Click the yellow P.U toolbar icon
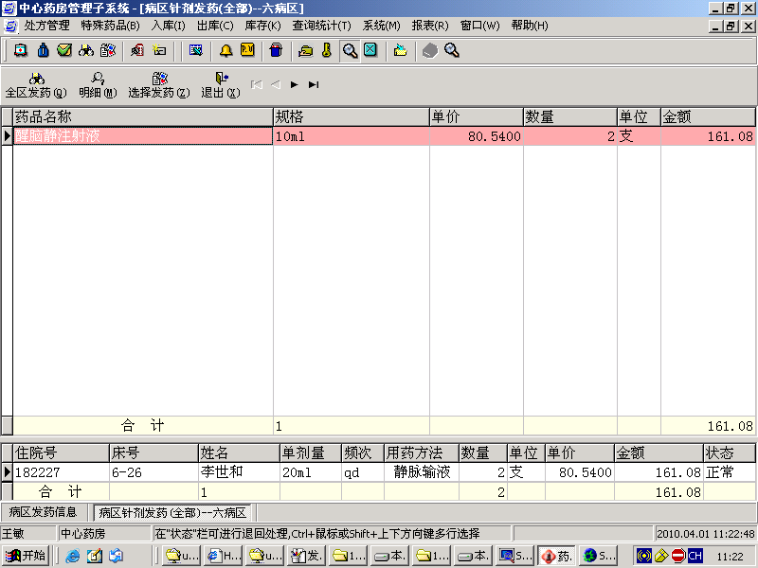Image resolution: width=758 pixels, height=568 pixels. click(x=247, y=50)
